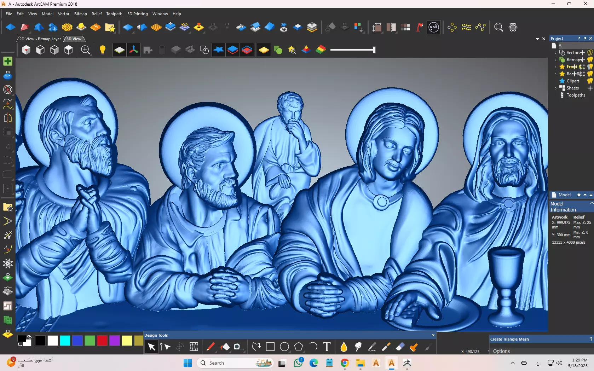Choose the Create Polyline tool
Screen dimensions: 594x371
[256, 347]
